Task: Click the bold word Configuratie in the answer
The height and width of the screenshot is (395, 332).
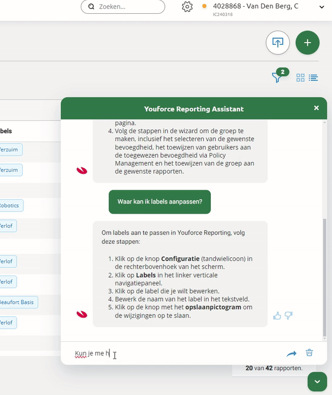Action: click(x=180, y=259)
